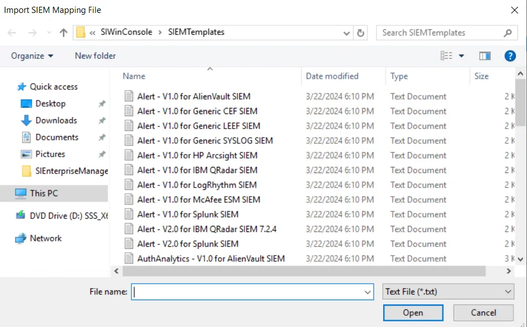Change the view layout icon
The height and width of the screenshot is (327, 527).
click(446, 56)
